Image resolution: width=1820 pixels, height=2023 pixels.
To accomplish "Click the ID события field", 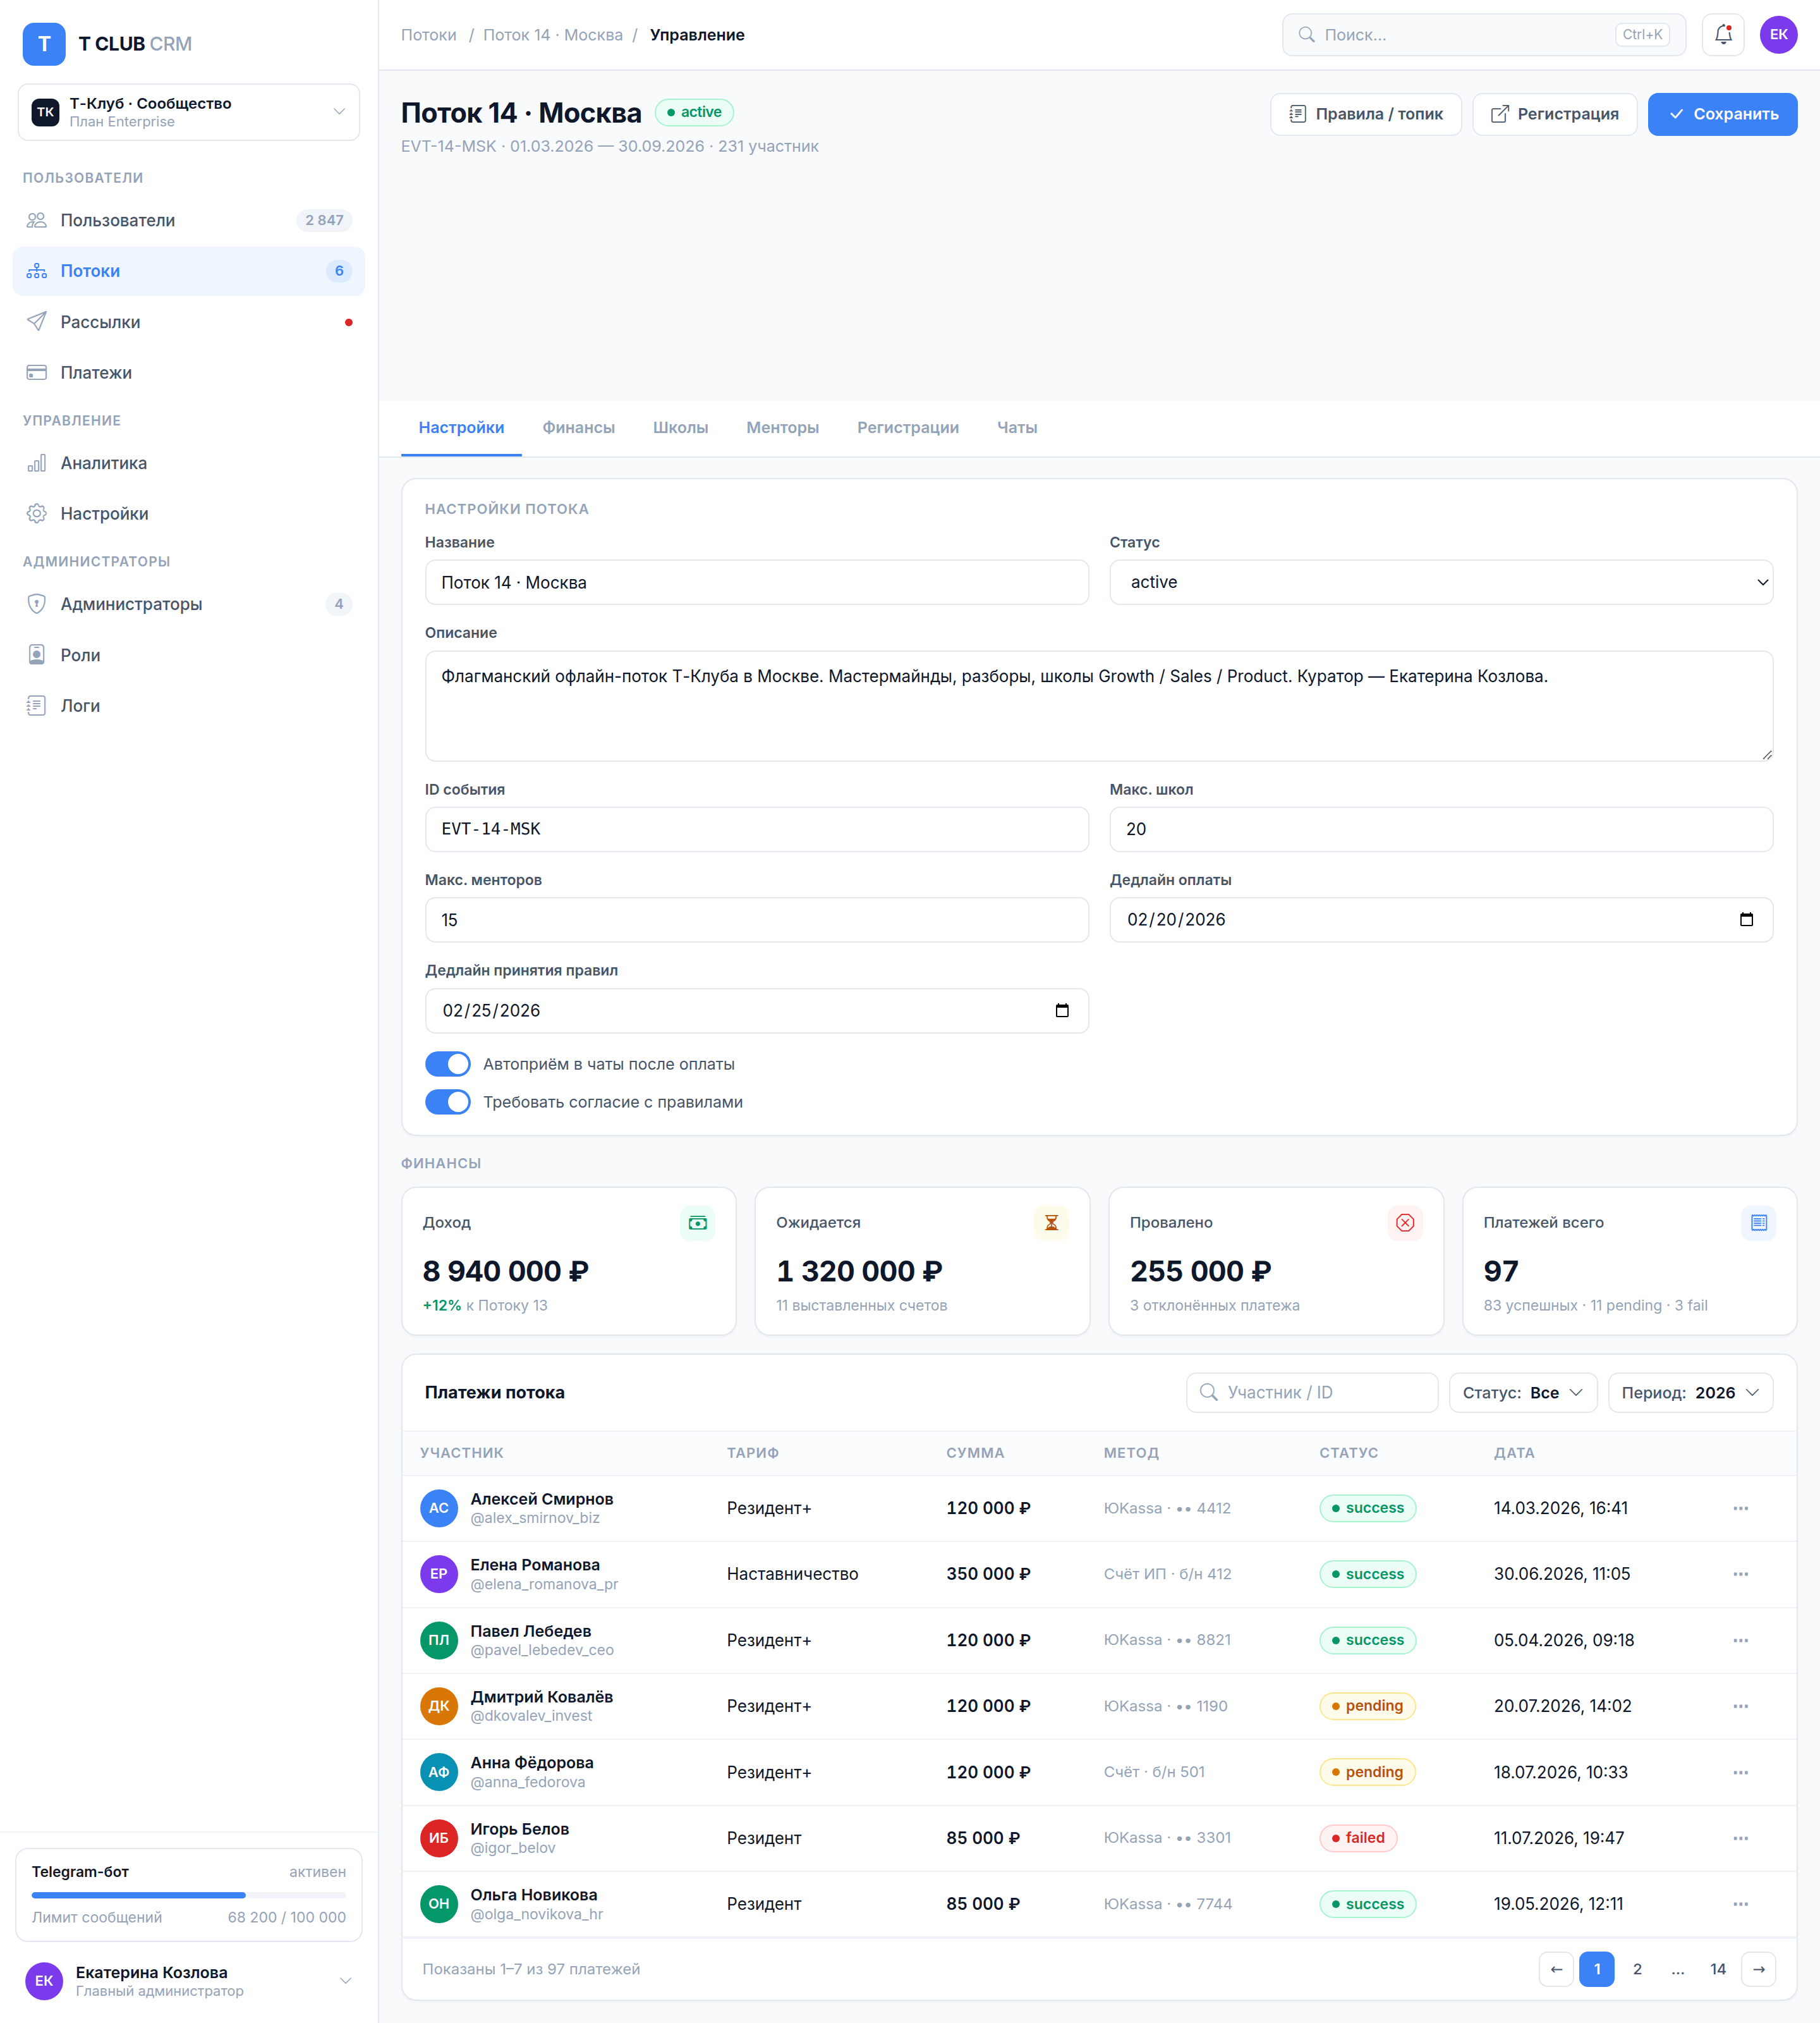I will tap(756, 829).
